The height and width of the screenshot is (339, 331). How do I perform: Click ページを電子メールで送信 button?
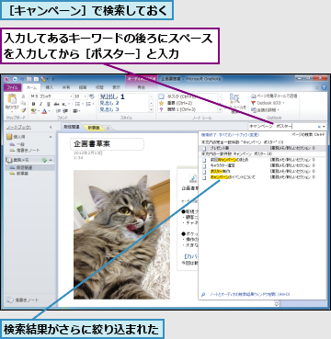tap(274, 96)
